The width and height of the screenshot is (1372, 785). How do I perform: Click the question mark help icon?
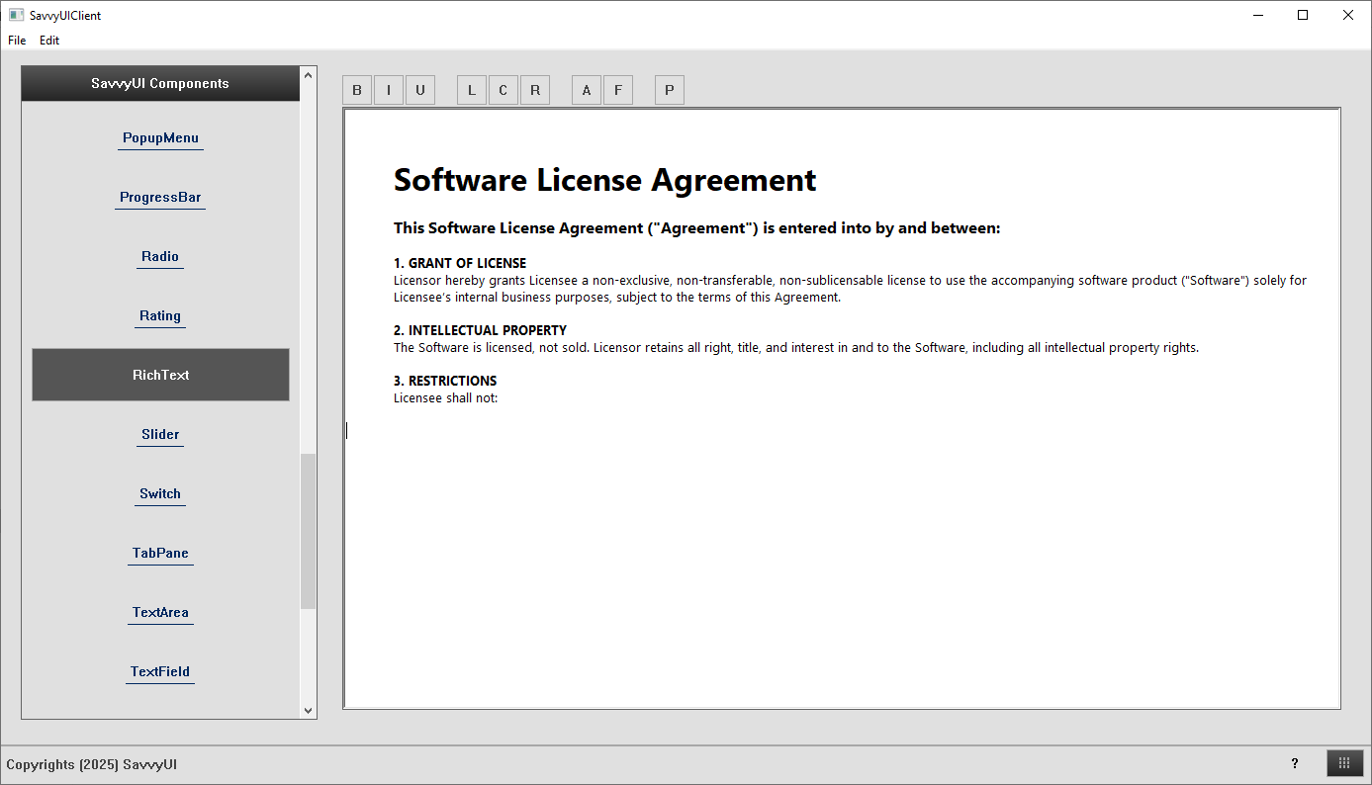1295,763
